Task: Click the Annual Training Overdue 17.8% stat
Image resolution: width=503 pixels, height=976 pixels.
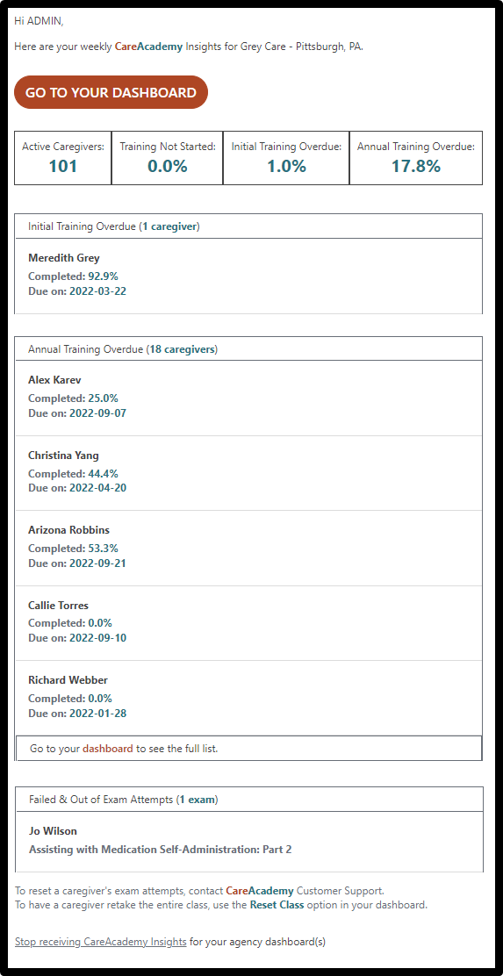Action: point(416,157)
